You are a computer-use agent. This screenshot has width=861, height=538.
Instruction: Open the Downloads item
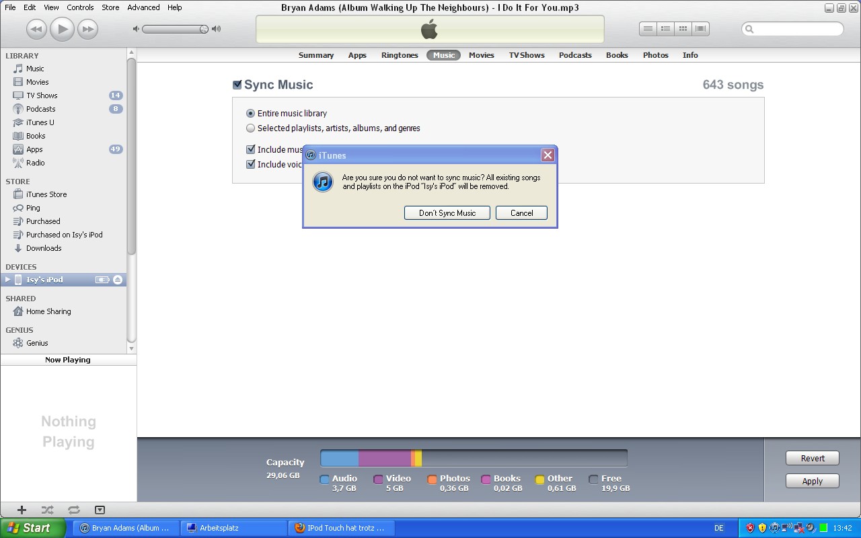coord(44,248)
